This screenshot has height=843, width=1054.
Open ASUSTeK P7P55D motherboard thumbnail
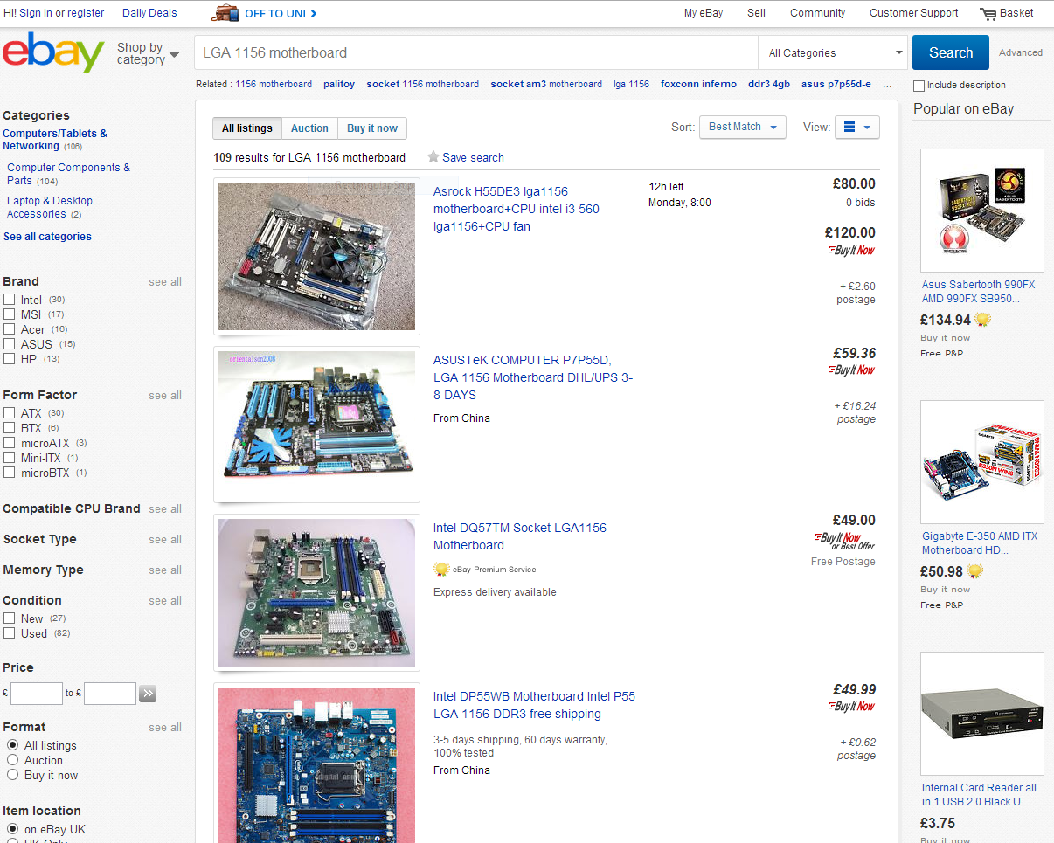coord(316,423)
